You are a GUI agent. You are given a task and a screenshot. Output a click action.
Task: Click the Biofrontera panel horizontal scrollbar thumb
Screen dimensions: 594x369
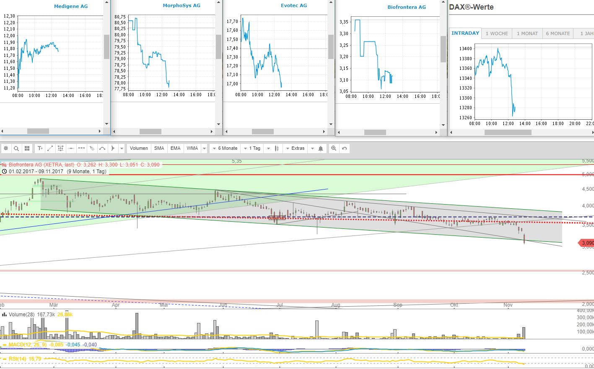click(375, 132)
